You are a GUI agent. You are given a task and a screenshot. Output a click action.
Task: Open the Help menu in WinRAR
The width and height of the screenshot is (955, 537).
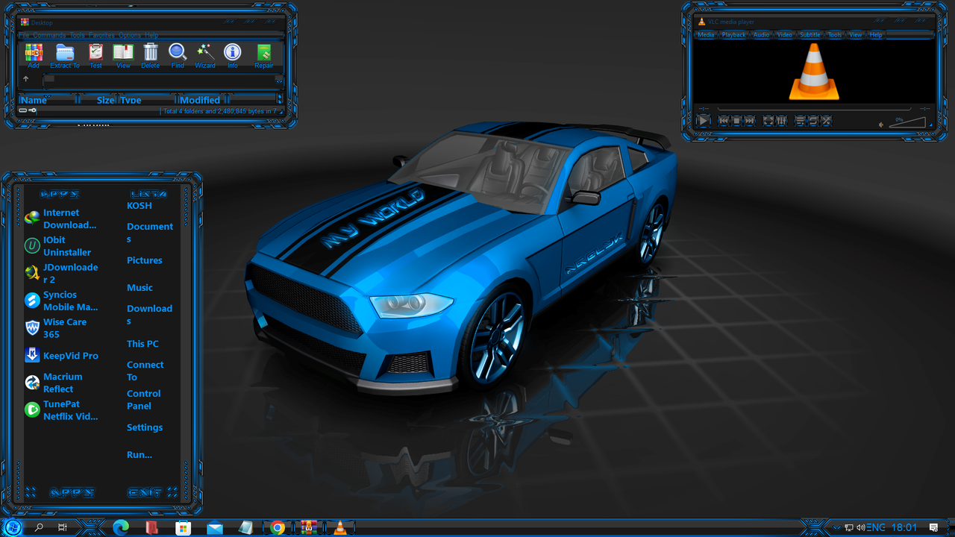coord(151,35)
